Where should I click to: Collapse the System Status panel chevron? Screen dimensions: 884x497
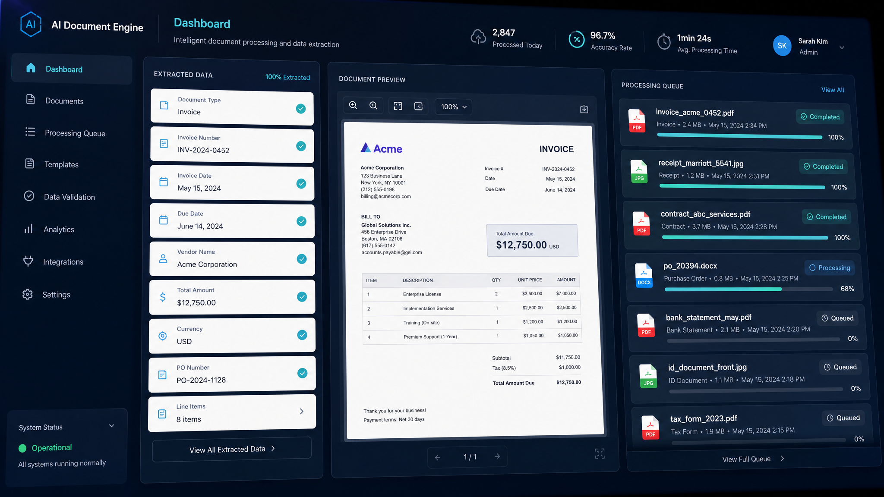point(112,426)
